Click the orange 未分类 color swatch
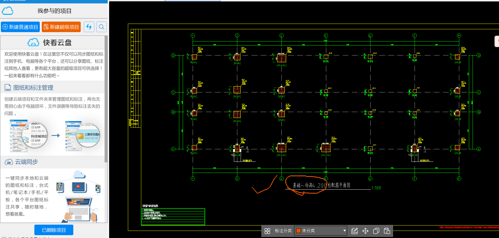Viewport: 499px width, 238px height. coord(298,231)
